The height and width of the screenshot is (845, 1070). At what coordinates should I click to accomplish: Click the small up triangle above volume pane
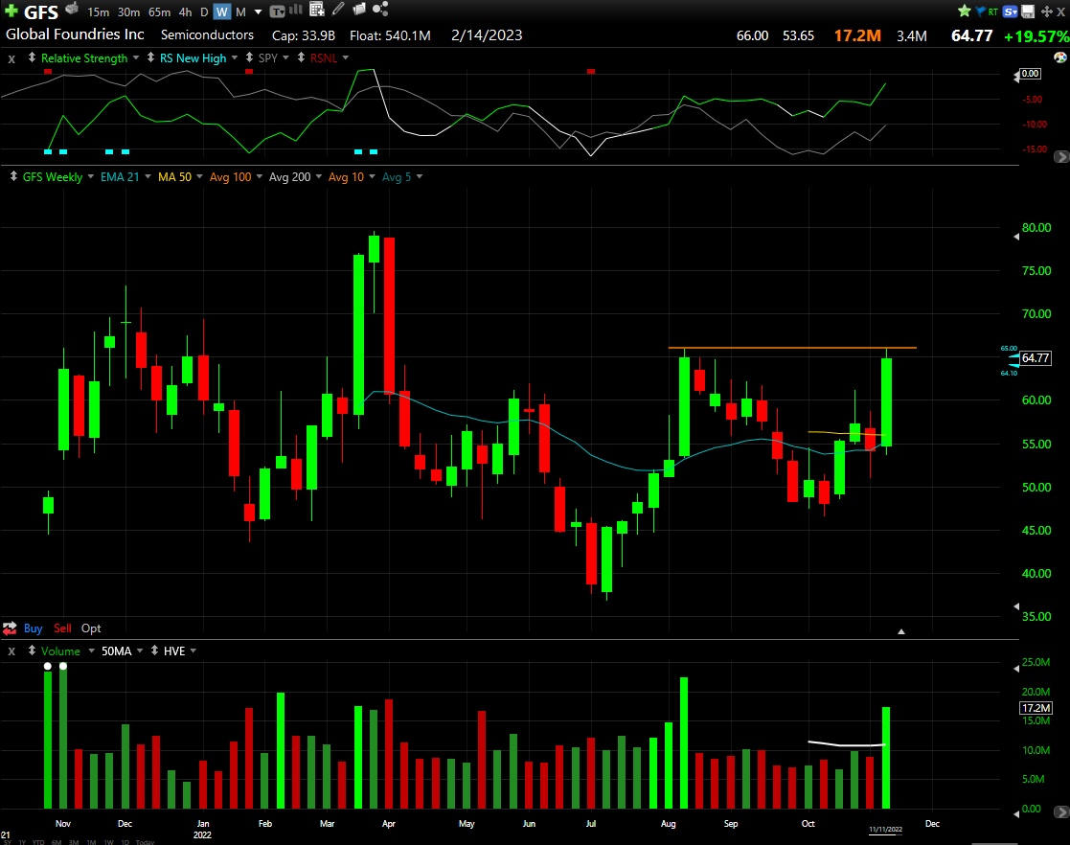click(900, 631)
